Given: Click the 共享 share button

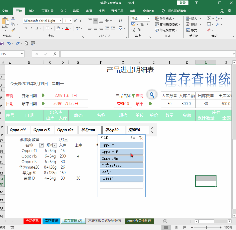Looking at the screenshot, I should click(226, 11).
